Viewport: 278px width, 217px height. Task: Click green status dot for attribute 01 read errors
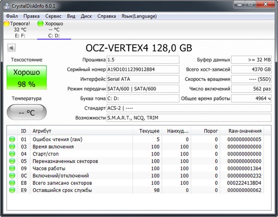12,139
